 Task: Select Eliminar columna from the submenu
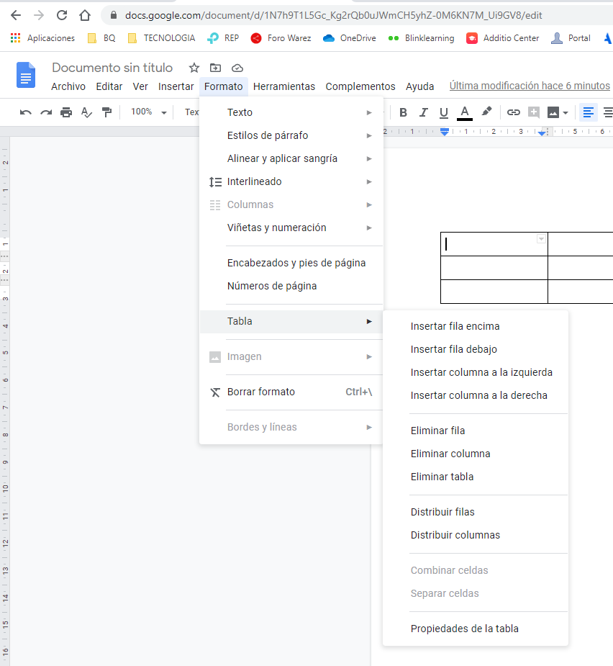(x=450, y=454)
